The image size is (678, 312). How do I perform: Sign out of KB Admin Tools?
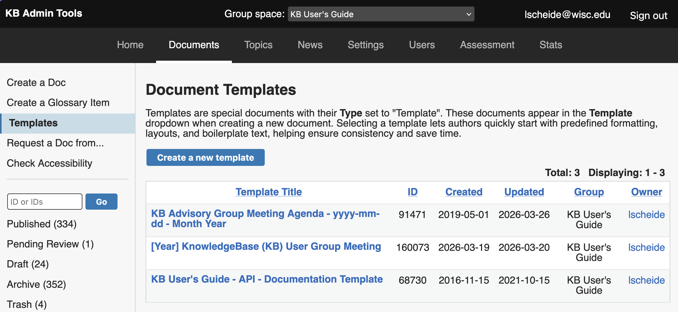pyautogui.click(x=648, y=16)
